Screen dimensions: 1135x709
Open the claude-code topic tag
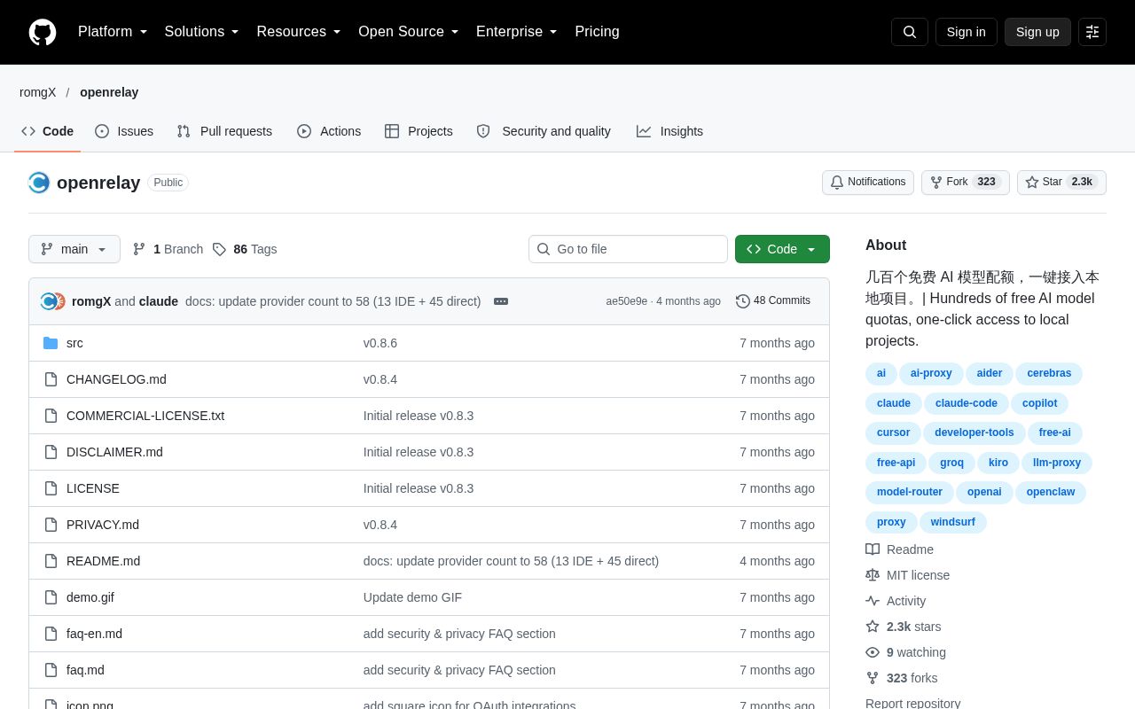coord(967,403)
